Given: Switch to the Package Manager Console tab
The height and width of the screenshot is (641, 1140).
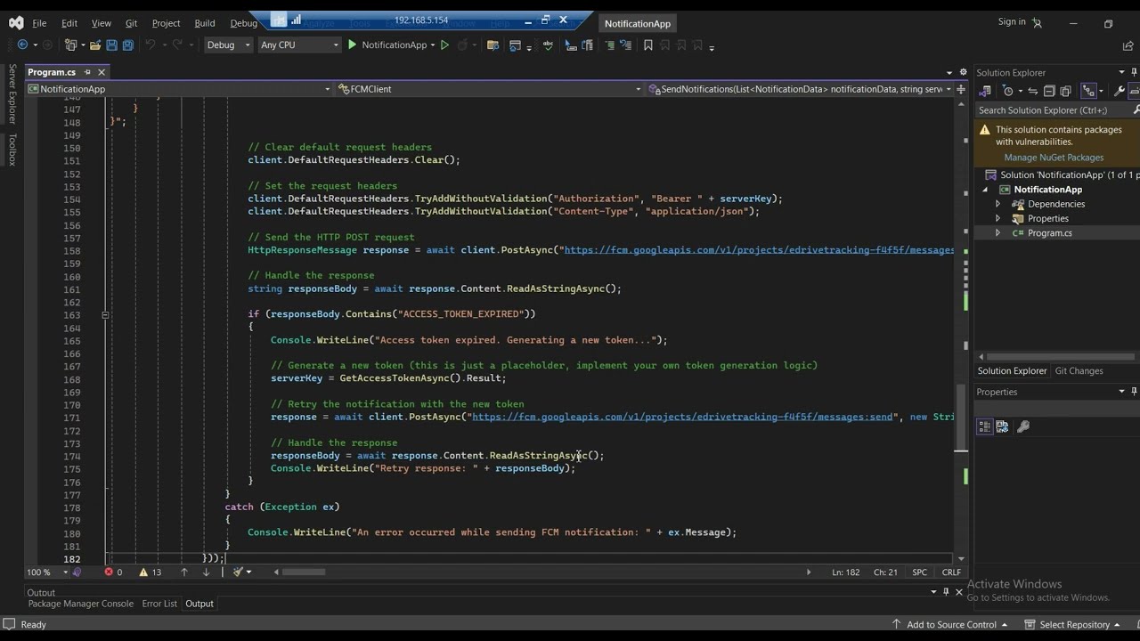Looking at the screenshot, I should tap(80, 604).
